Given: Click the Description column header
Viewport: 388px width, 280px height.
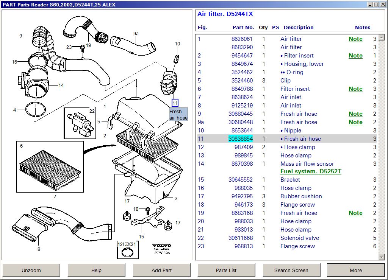Looking at the screenshot, I should coord(299,27).
